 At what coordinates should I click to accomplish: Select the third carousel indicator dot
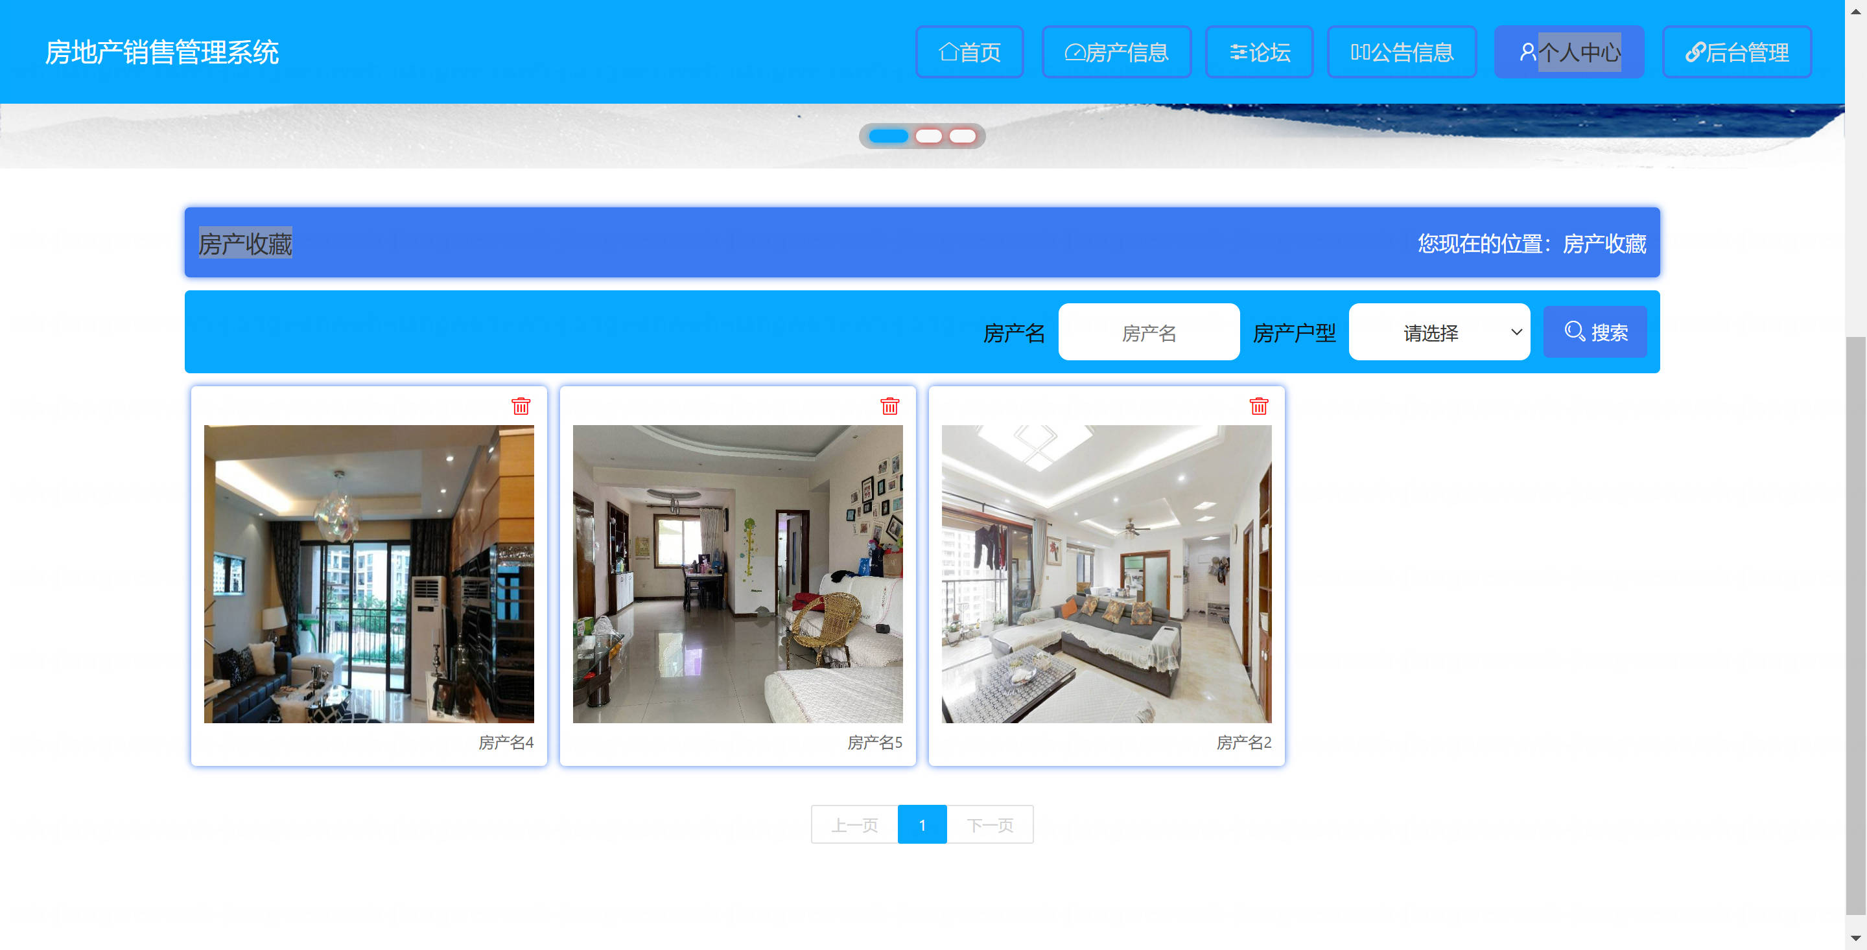962,136
